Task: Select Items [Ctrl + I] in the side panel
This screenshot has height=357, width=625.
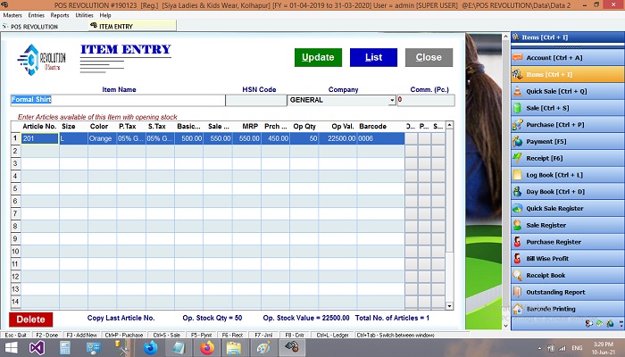Action: pos(568,74)
